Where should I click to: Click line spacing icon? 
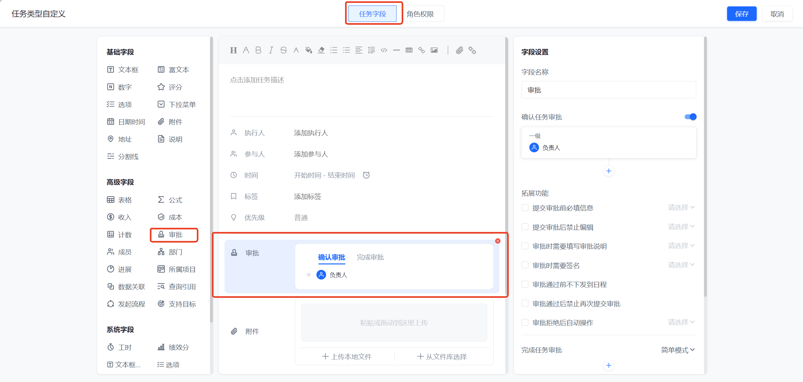(x=371, y=50)
